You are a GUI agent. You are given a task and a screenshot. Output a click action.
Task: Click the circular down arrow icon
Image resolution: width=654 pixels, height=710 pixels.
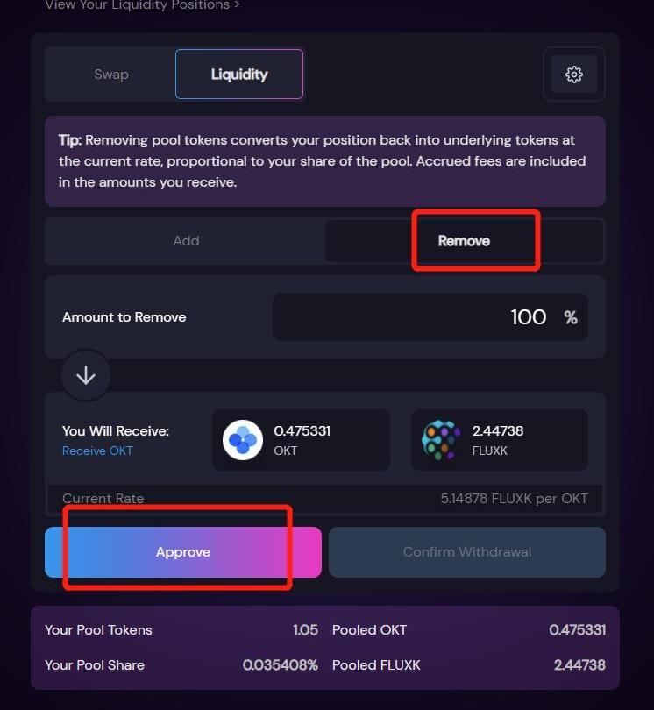coord(86,375)
